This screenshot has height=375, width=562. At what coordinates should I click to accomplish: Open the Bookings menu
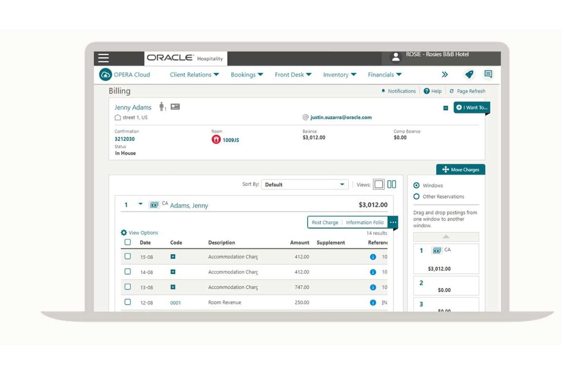coord(247,75)
